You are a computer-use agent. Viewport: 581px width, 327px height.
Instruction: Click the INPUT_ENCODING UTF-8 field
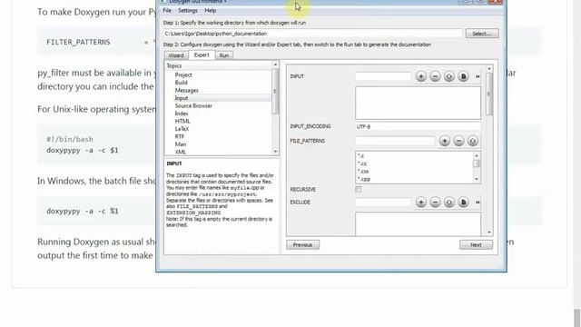coord(418,126)
